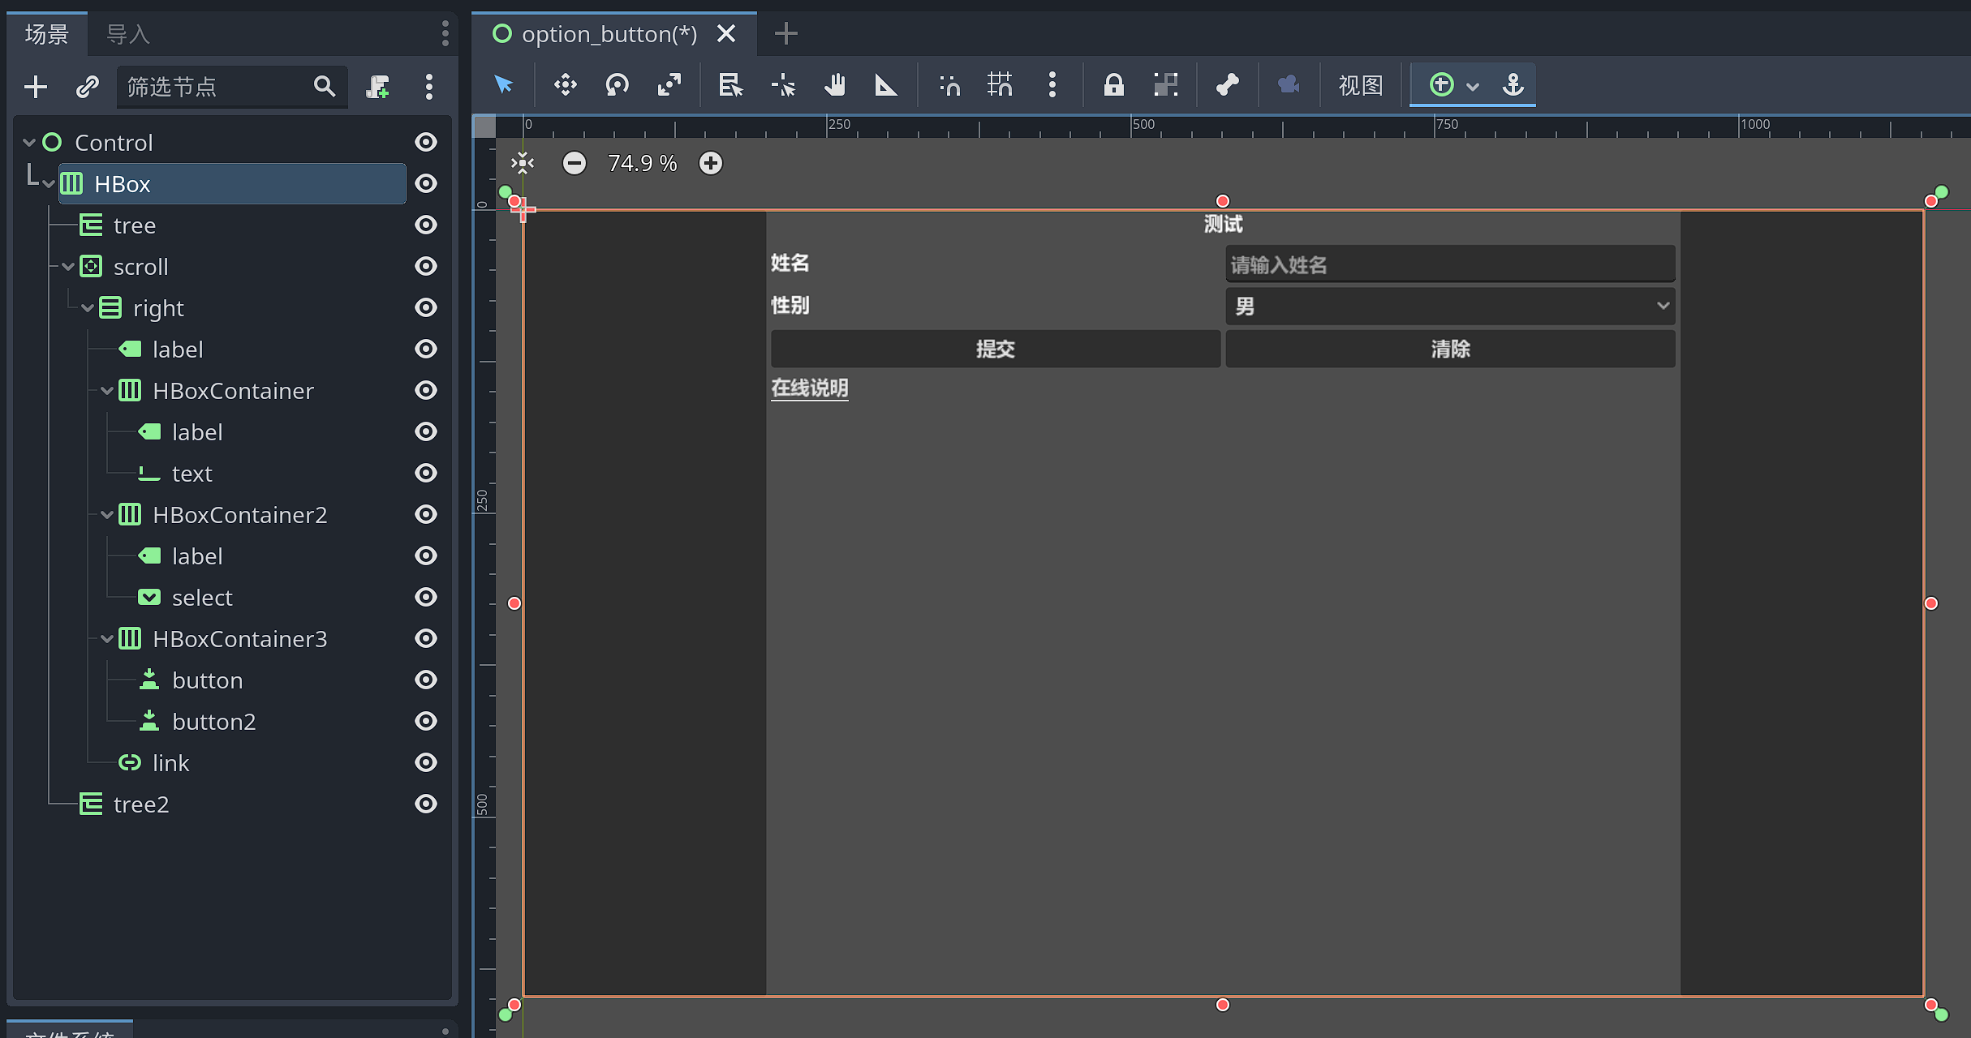Toggle visibility of button2 node
This screenshot has height=1038, width=1971.
(x=426, y=722)
